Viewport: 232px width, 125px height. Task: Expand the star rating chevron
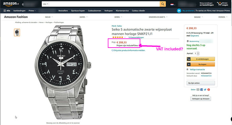point(125,37)
